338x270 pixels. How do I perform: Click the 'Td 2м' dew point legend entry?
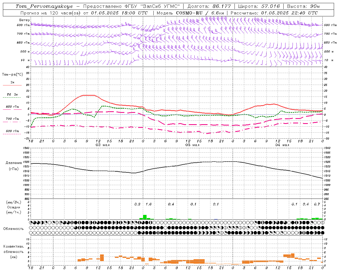coord(12,94)
